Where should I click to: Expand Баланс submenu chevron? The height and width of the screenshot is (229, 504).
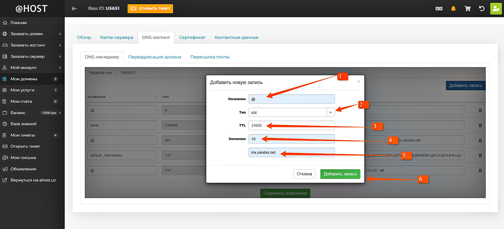[x=60, y=113]
